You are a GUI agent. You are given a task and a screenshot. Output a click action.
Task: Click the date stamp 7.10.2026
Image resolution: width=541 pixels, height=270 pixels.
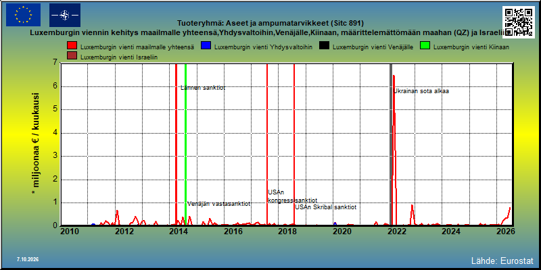28,259
